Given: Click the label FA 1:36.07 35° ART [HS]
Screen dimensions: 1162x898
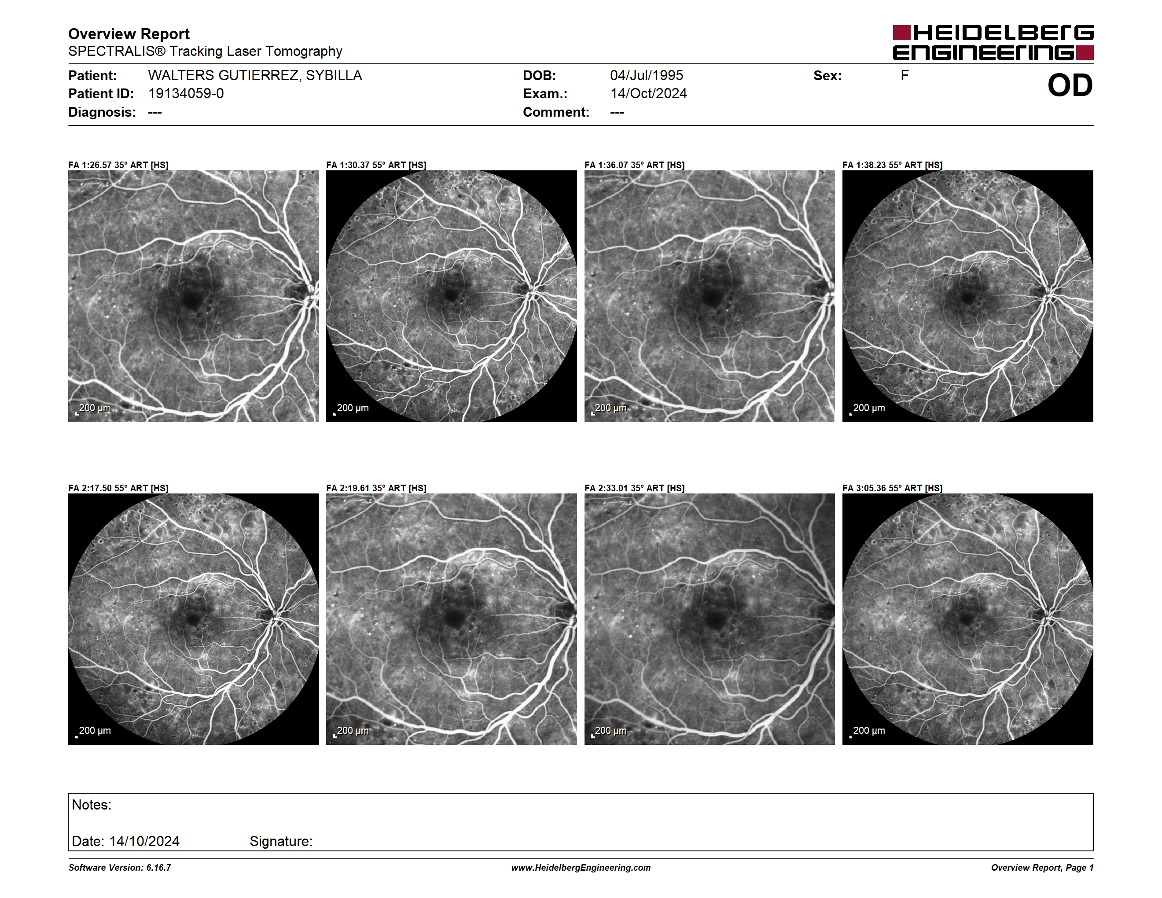Looking at the screenshot, I should click(635, 165).
